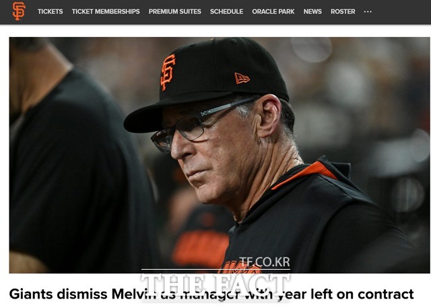This screenshot has width=431, height=308.
Task: Click the TF.CO.KR watermark text
Action: coord(265,262)
